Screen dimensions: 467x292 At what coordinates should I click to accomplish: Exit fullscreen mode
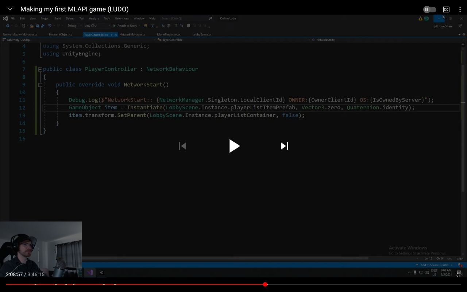(x=458, y=274)
